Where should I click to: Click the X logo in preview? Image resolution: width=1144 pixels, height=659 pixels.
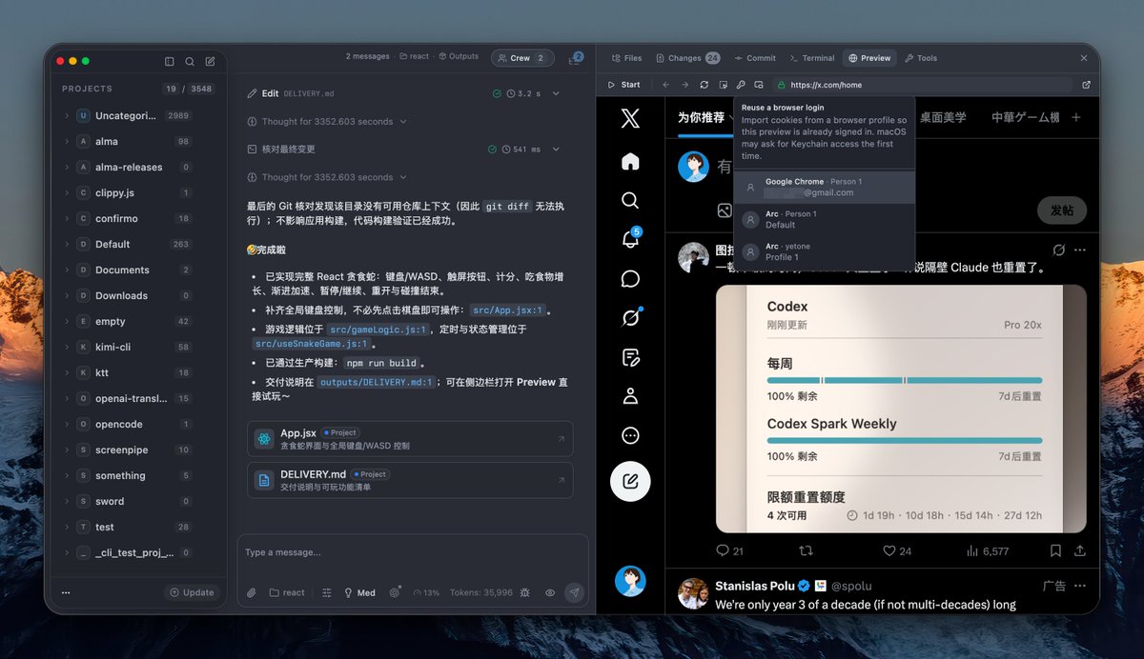click(630, 118)
